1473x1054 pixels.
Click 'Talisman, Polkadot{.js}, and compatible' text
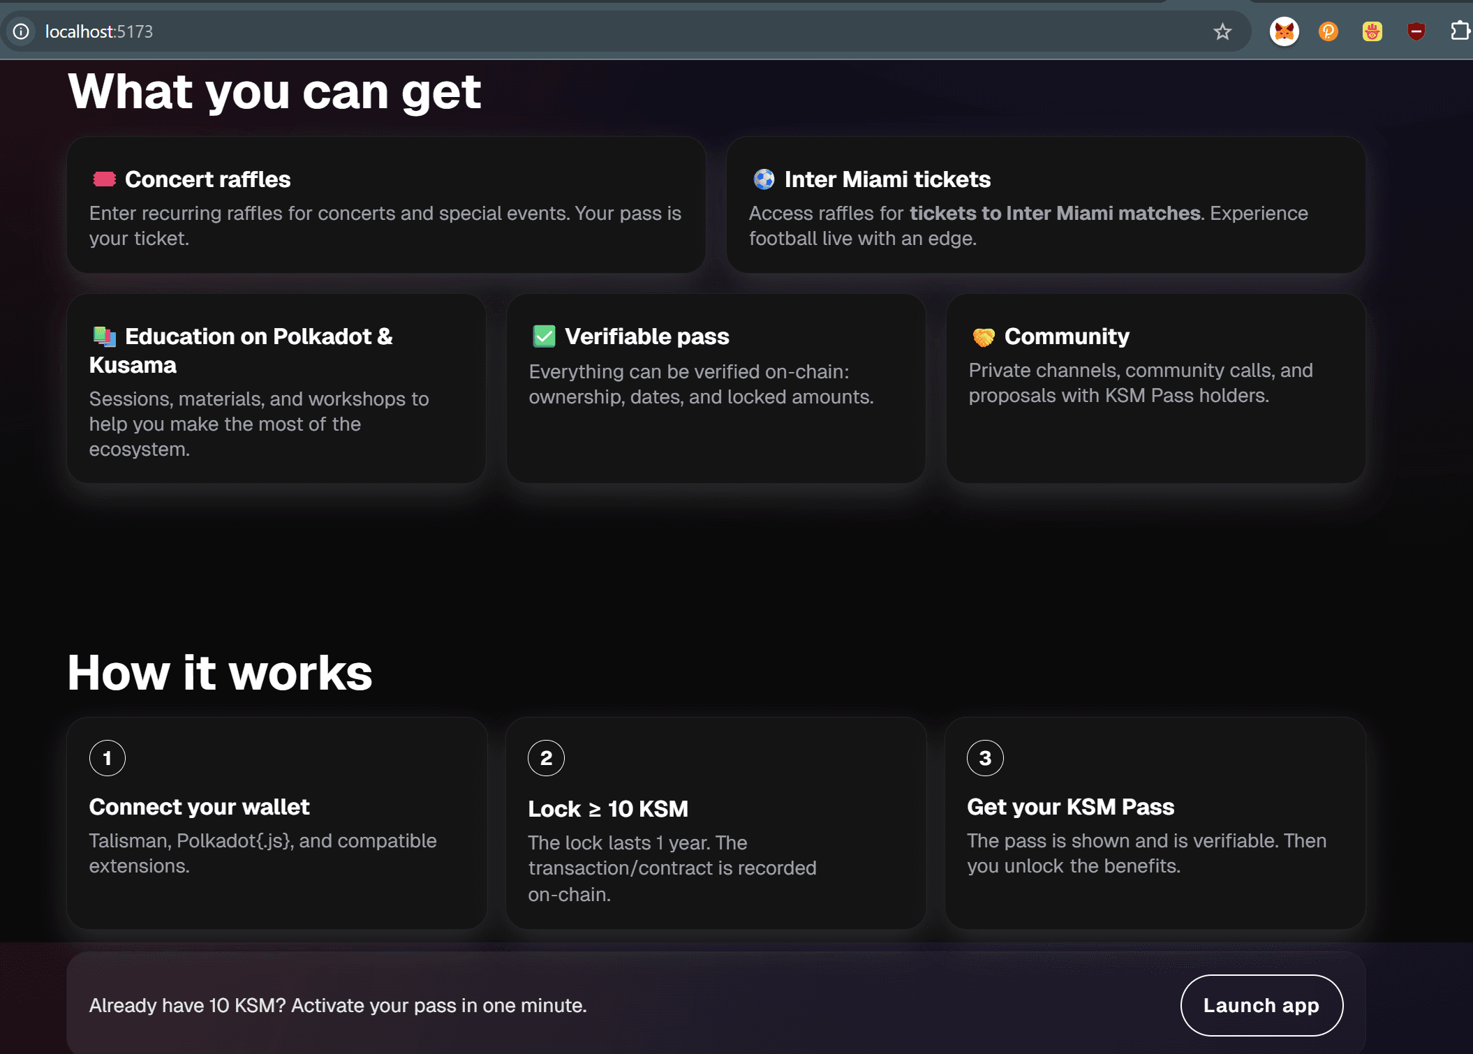click(262, 853)
